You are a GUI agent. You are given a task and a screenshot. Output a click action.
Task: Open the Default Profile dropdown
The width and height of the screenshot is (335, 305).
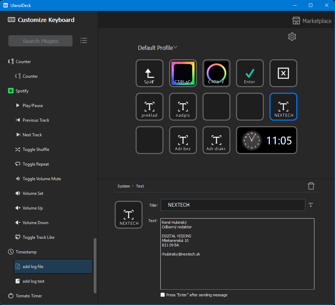[x=158, y=48]
